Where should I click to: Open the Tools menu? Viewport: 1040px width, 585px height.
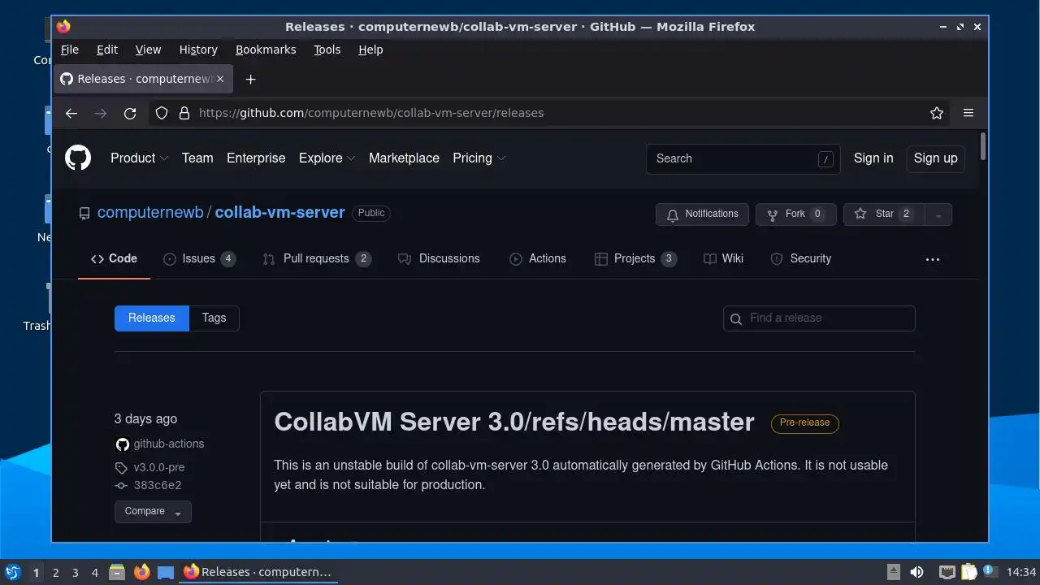(x=327, y=50)
